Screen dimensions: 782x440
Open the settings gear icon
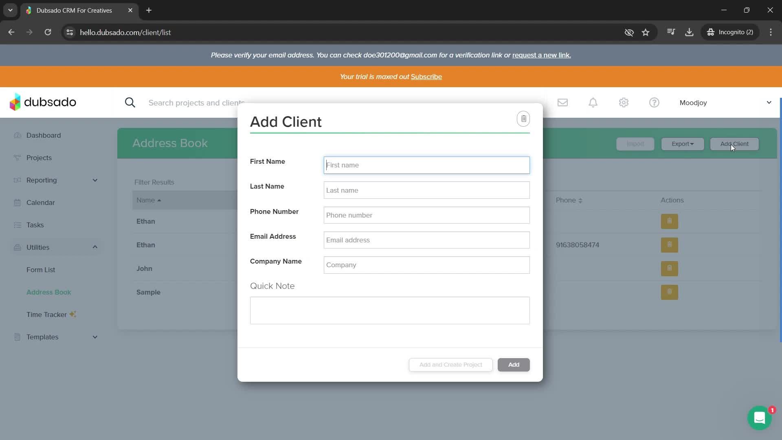coord(624,103)
